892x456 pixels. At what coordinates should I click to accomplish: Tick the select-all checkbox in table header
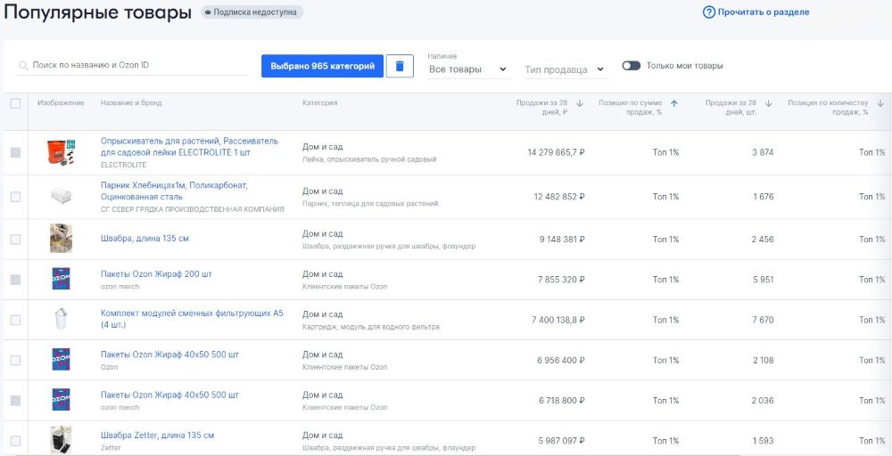[15, 103]
